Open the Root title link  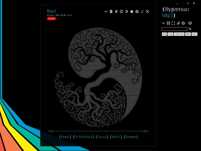(51, 11)
